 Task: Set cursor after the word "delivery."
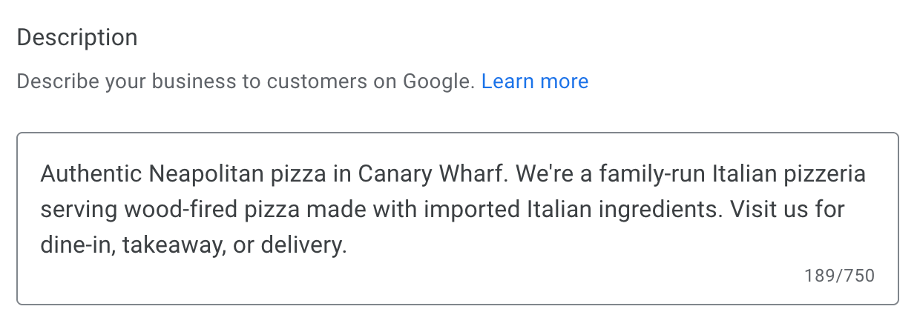tap(348, 245)
